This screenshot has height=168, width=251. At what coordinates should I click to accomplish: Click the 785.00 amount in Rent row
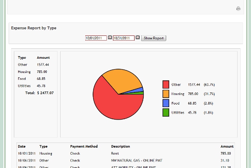pos(226,153)
